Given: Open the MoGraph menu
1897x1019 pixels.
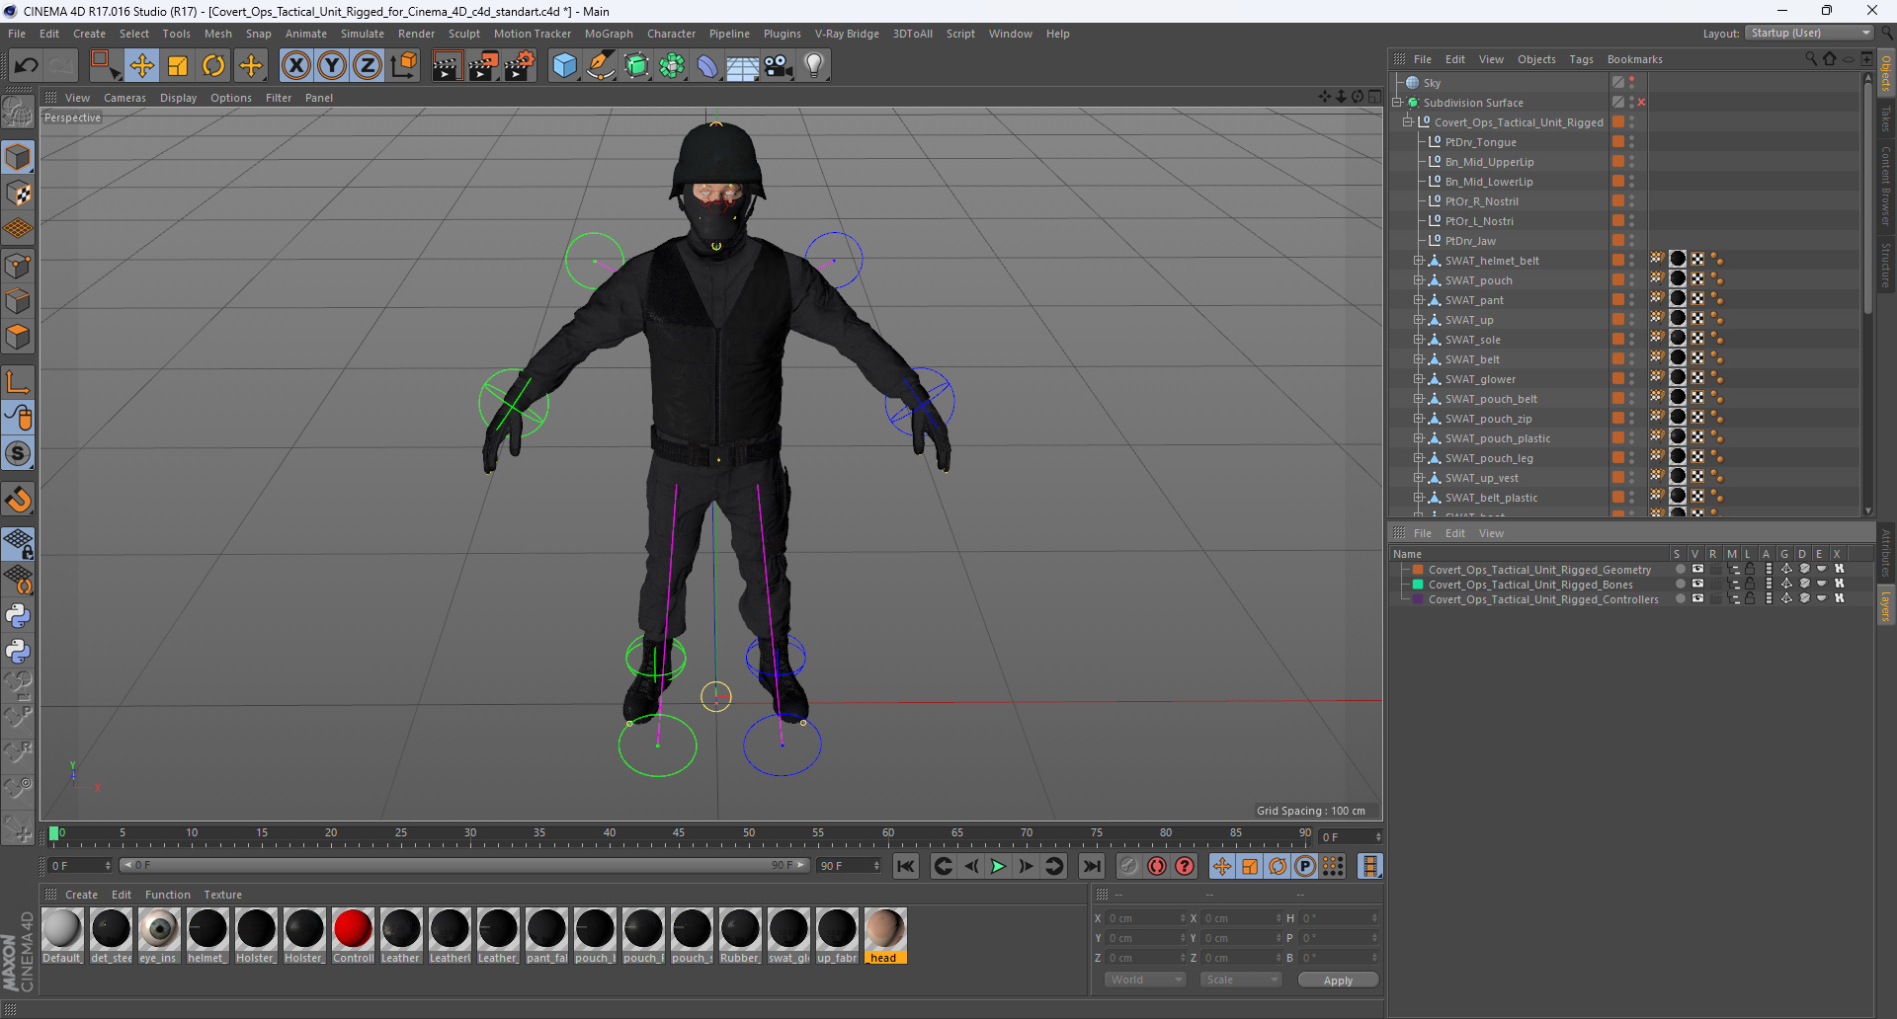Looking at the screenshot, I should (x=609, y=34).
